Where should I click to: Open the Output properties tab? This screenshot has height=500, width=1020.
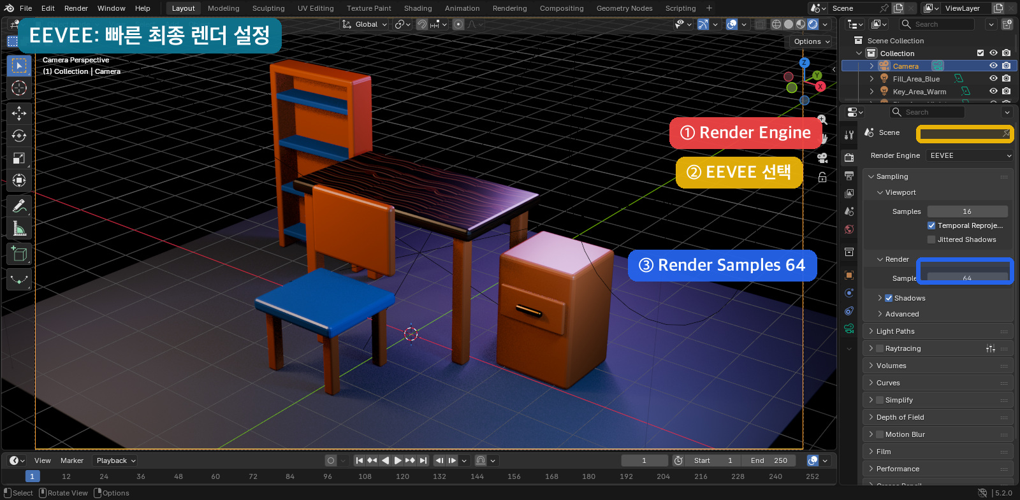point(849,175)
